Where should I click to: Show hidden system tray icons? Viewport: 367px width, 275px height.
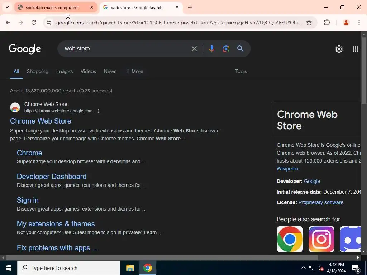click(x=303, y=268)
